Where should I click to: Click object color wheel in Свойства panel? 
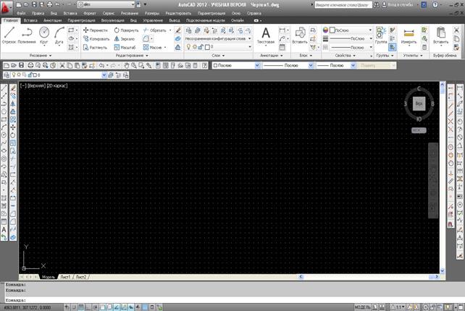(x=325, y=30)
